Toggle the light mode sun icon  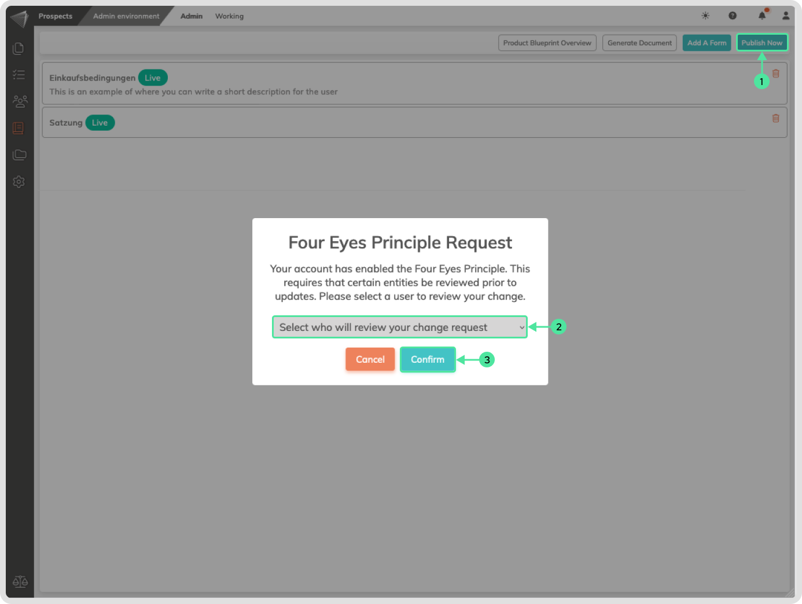pos(705,16)
